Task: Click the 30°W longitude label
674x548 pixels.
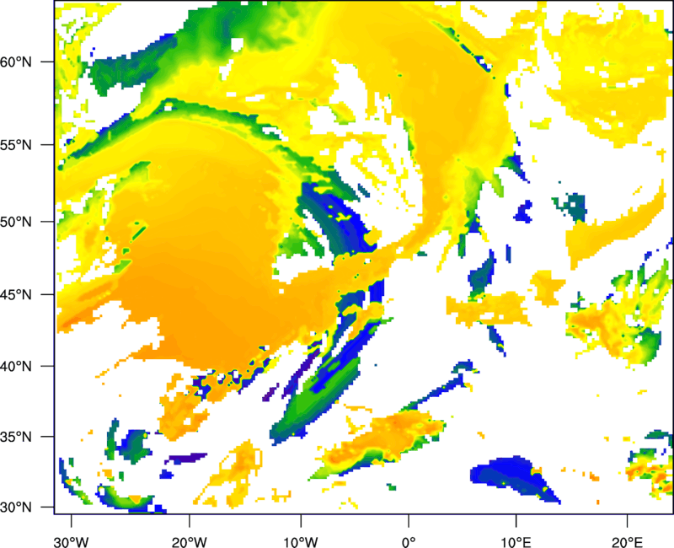Action: coord(72,542)
